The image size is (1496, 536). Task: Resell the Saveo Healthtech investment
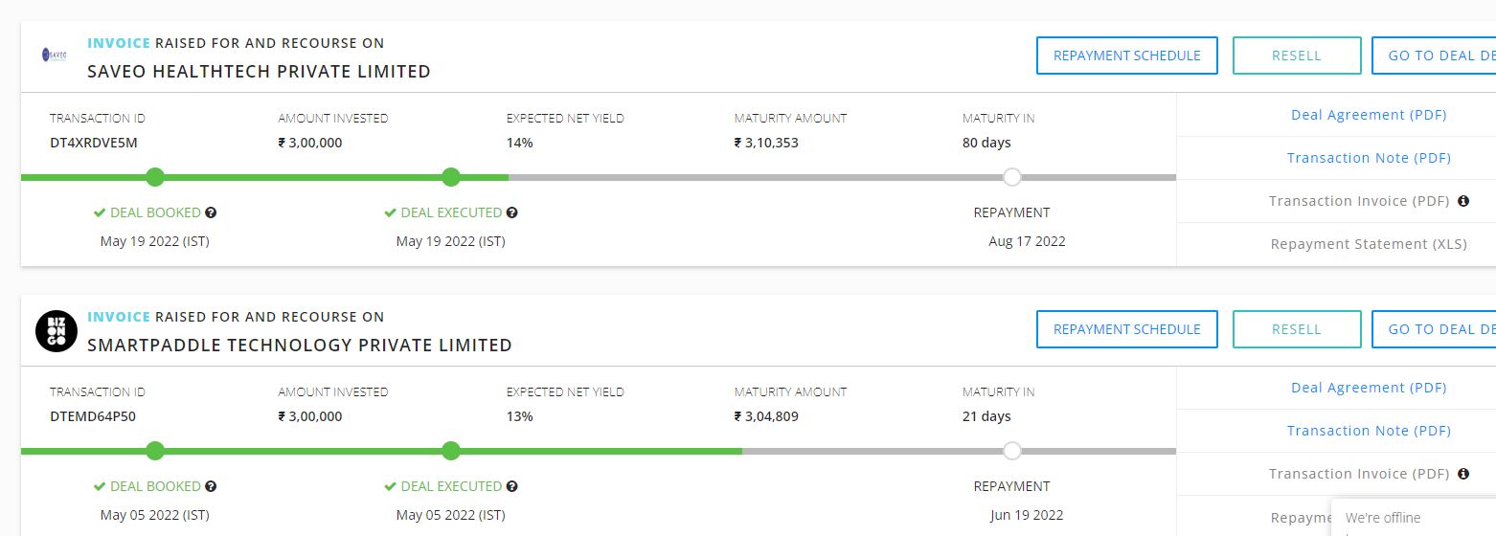[1297, 56]
